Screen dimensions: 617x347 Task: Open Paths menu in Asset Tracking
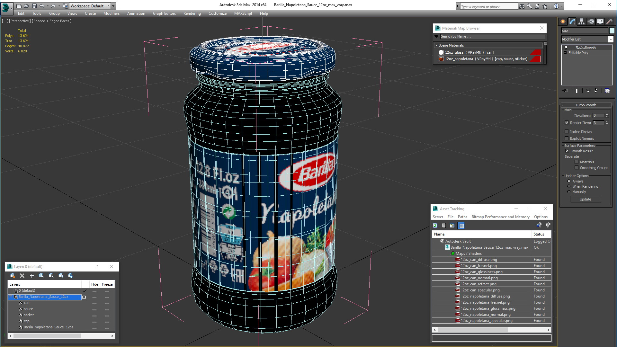pyautogui.click(x=462, y=217)
